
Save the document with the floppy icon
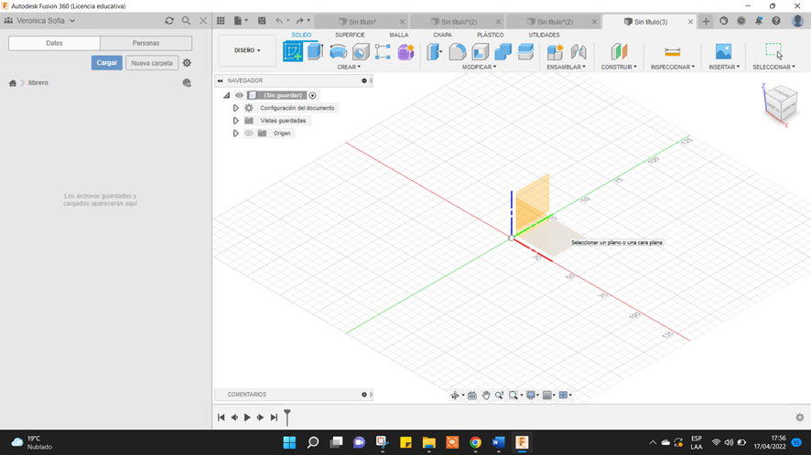pos(262,21)
